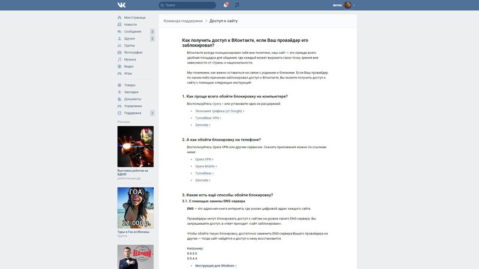Click the Игры gamepad icon in sidebar
The image size is (479, 269).
click(x=120, y=73)
